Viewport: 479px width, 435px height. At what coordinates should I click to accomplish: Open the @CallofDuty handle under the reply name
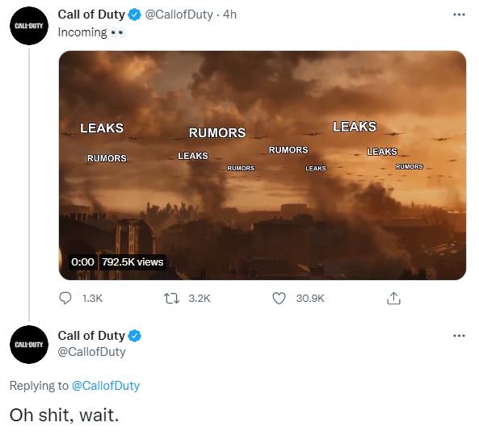(x=91, y=352)
